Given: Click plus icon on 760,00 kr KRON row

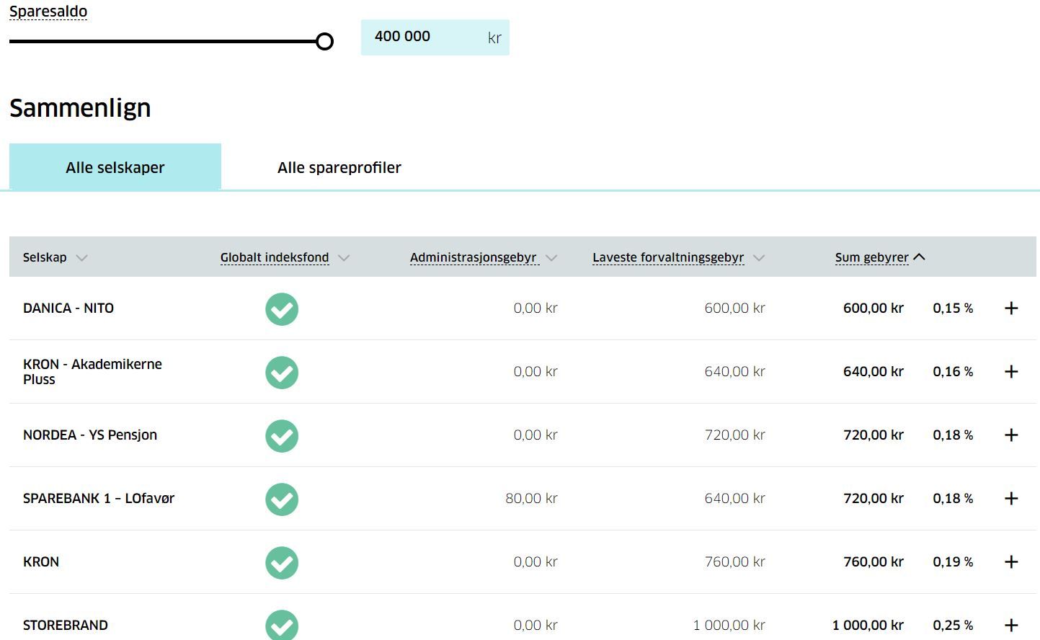Looking at the screenshot, I should [1011, 562].
